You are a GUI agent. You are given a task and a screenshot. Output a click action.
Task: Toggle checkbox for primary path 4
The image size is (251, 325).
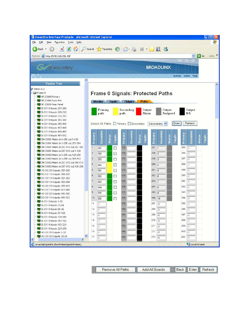(115, 165)
